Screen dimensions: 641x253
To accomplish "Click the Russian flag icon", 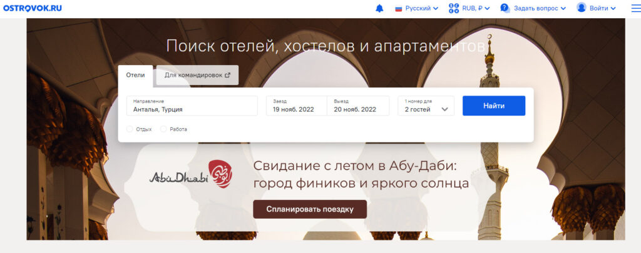I will pyautogui.click(x=399, y=9).
